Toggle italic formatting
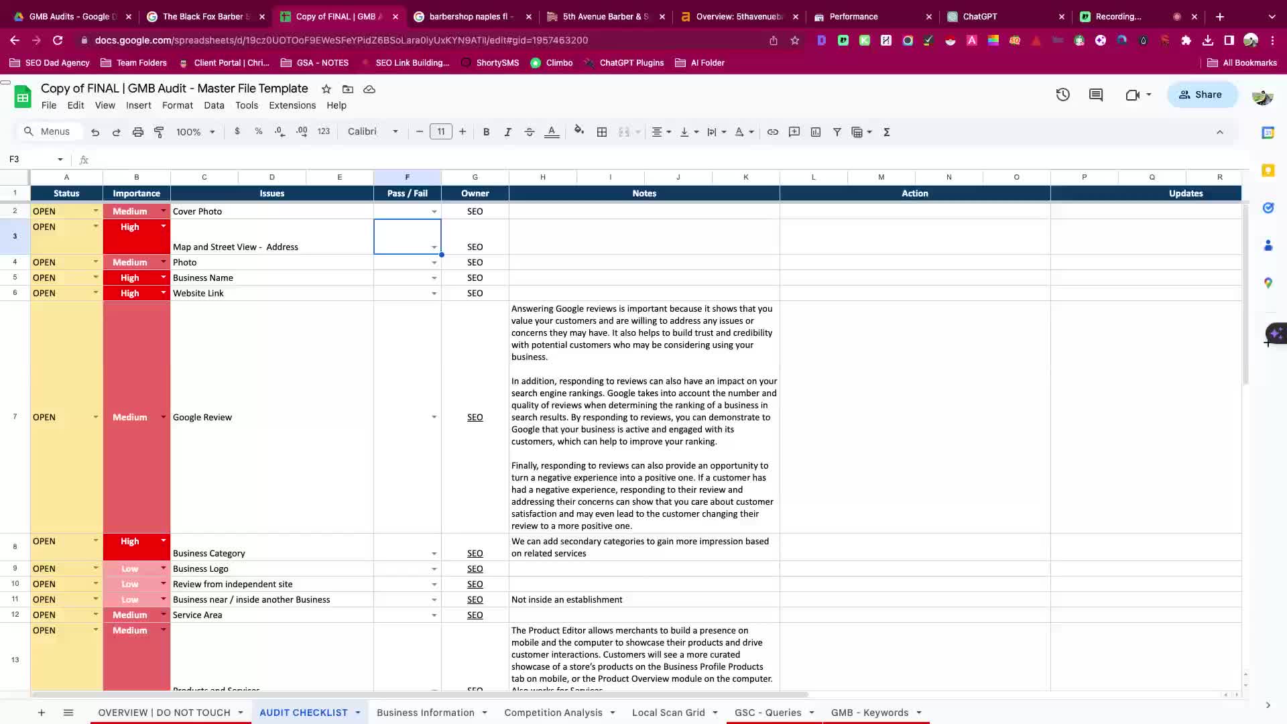1287x724 pixels. point(507,132)
